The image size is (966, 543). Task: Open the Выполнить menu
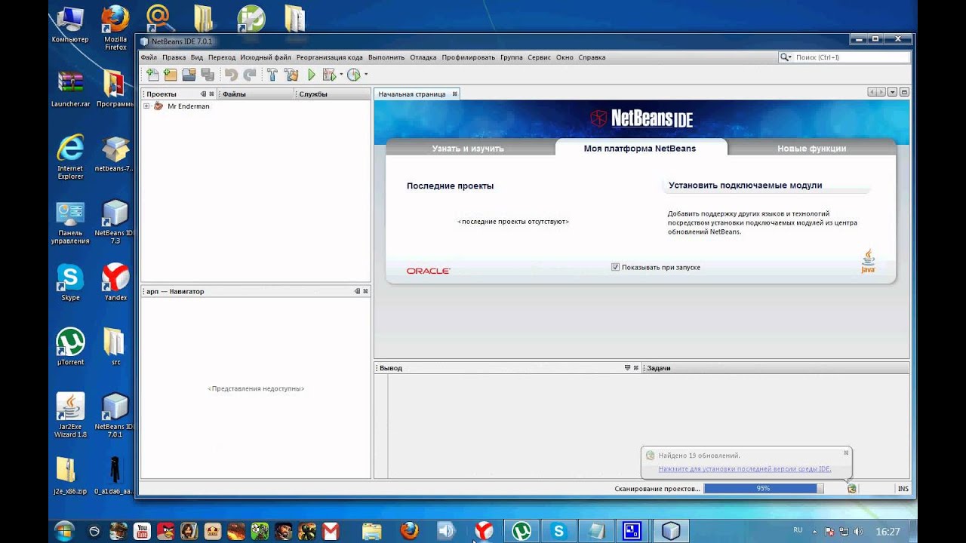(x=386, y=57)
